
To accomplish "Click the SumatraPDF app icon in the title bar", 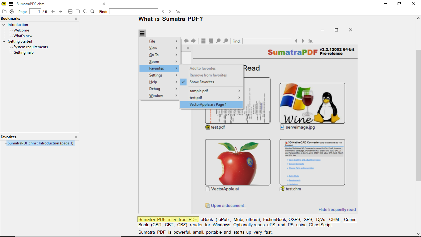I will (4, 4).
